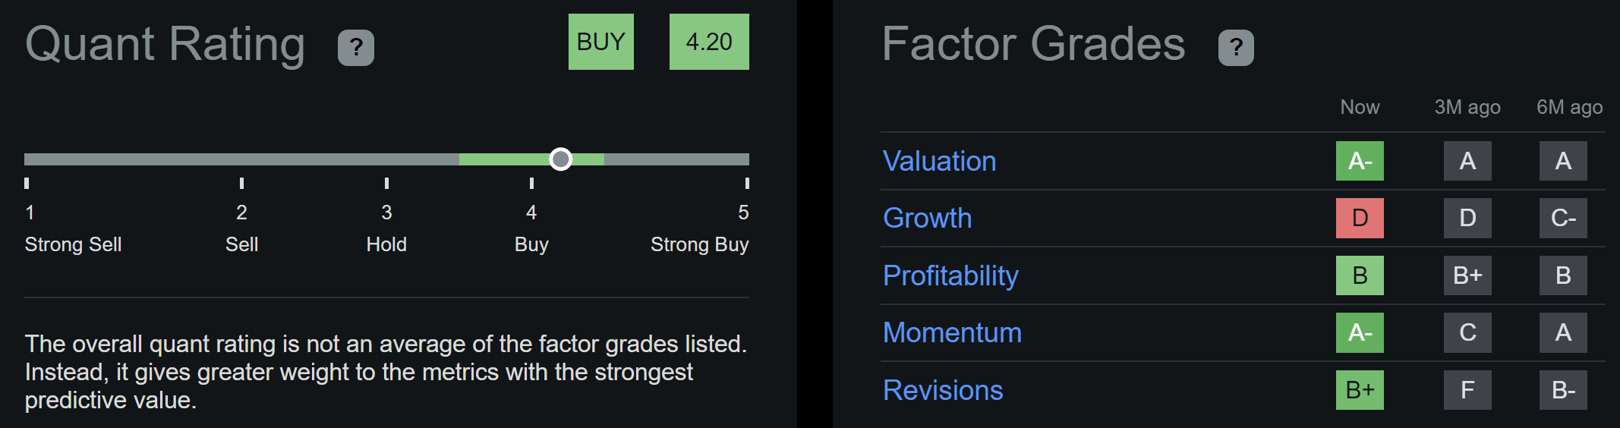
Task: Open the Profitability factor link
Action: click(950, 275)
